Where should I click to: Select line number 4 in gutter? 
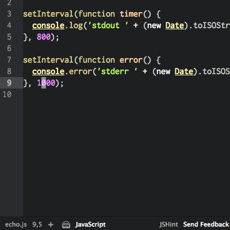tap(9, 25)
